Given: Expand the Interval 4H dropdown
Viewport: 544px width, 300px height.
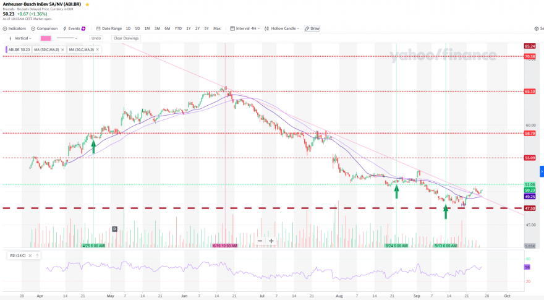Looking at the screenshot, I should coord(245,28).
